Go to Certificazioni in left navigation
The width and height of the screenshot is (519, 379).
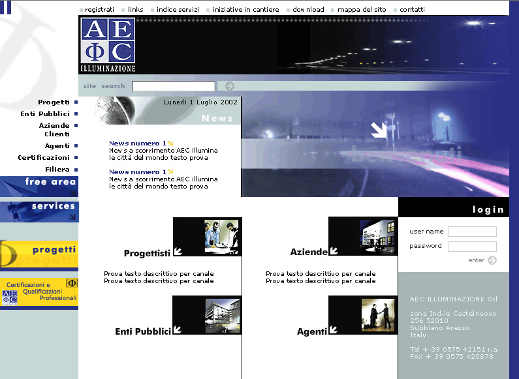click(x=44, y=157)
